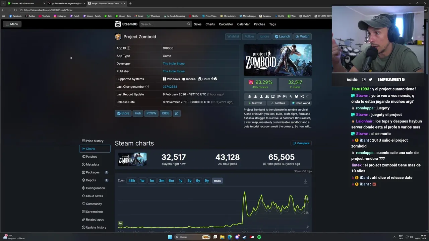
Task: Open Related apps in the sidebar
Action: click(95, 220)
